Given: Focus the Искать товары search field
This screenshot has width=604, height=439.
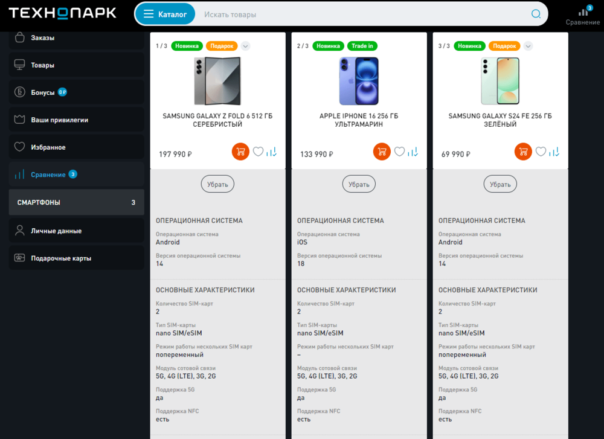Looking at the screenshot, I should [x=362, y=14].
